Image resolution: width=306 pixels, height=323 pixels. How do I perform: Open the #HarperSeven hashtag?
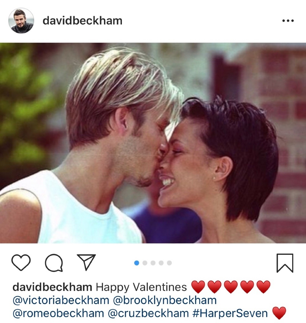click(230, 313)
